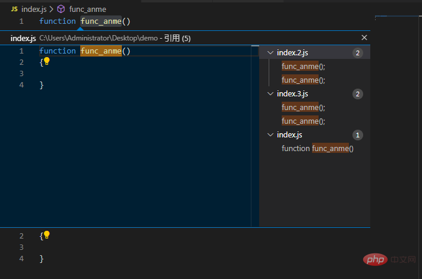Click the index.3.js file name
Screen dimensions: 422x279
point(292,94)
